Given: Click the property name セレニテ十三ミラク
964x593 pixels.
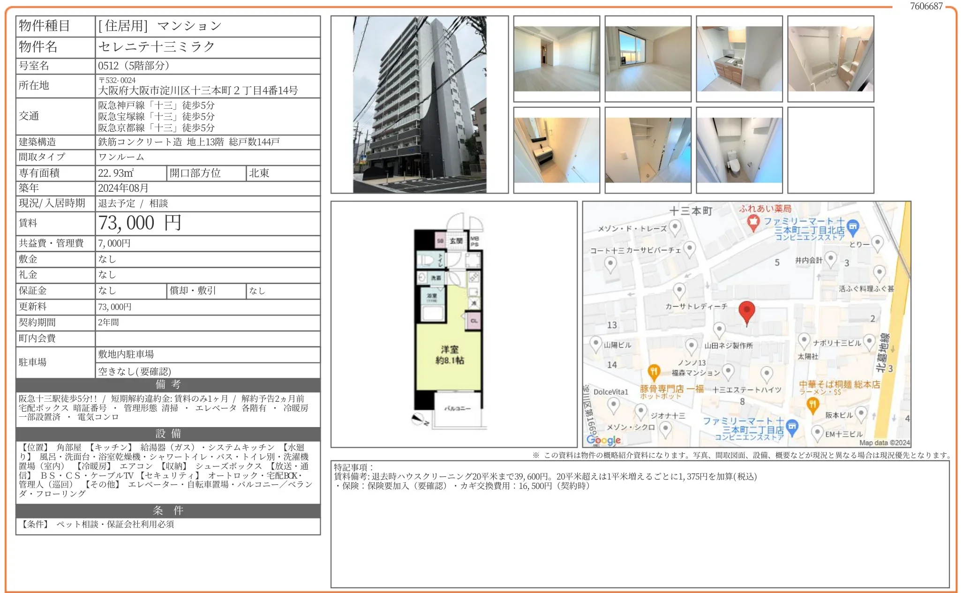Looking at the screenshot, I should click(157, 47).
